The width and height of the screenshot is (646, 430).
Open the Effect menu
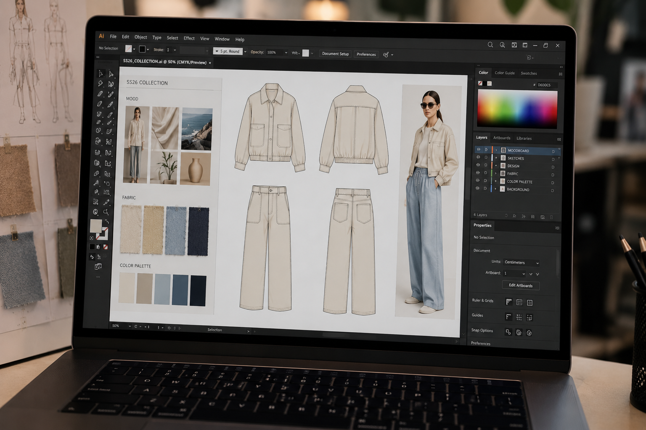pos(189,38)
